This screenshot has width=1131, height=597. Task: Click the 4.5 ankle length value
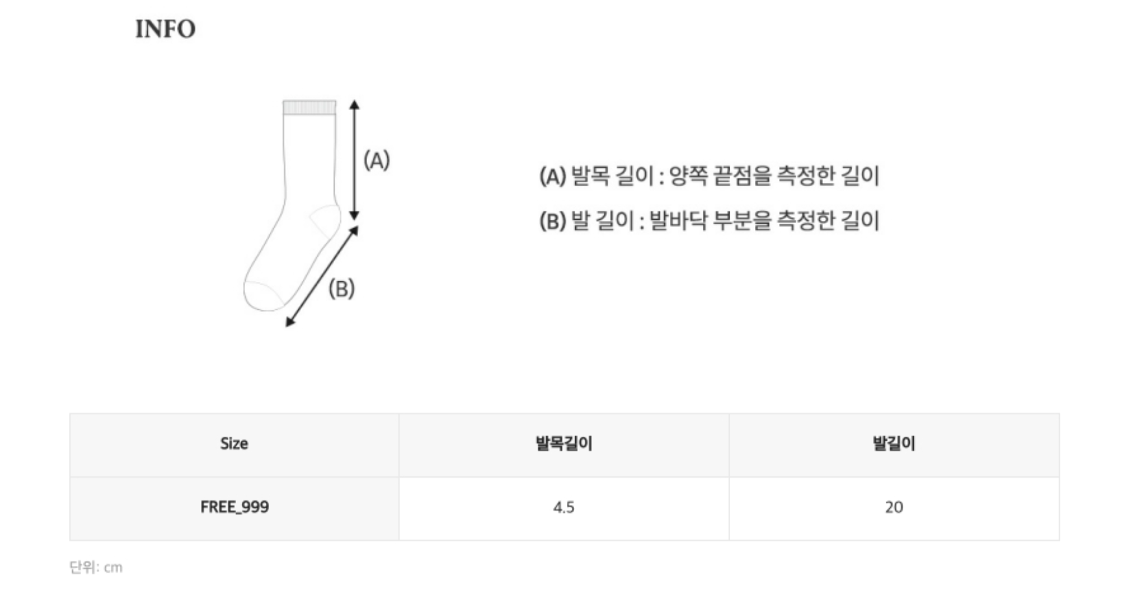pos(564,508)
